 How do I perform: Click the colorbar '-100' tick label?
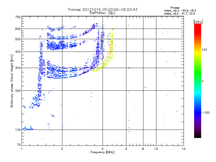click(205, 113)
